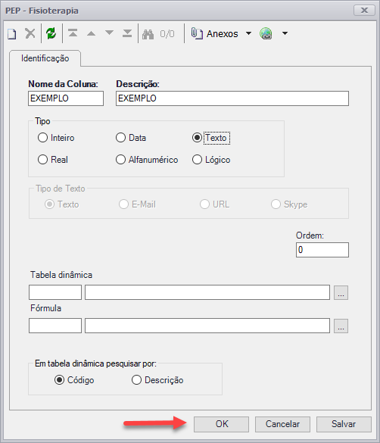Click the globe icon in toolbar
This screenshot has width=380, height=443.
tap(266, 33)
